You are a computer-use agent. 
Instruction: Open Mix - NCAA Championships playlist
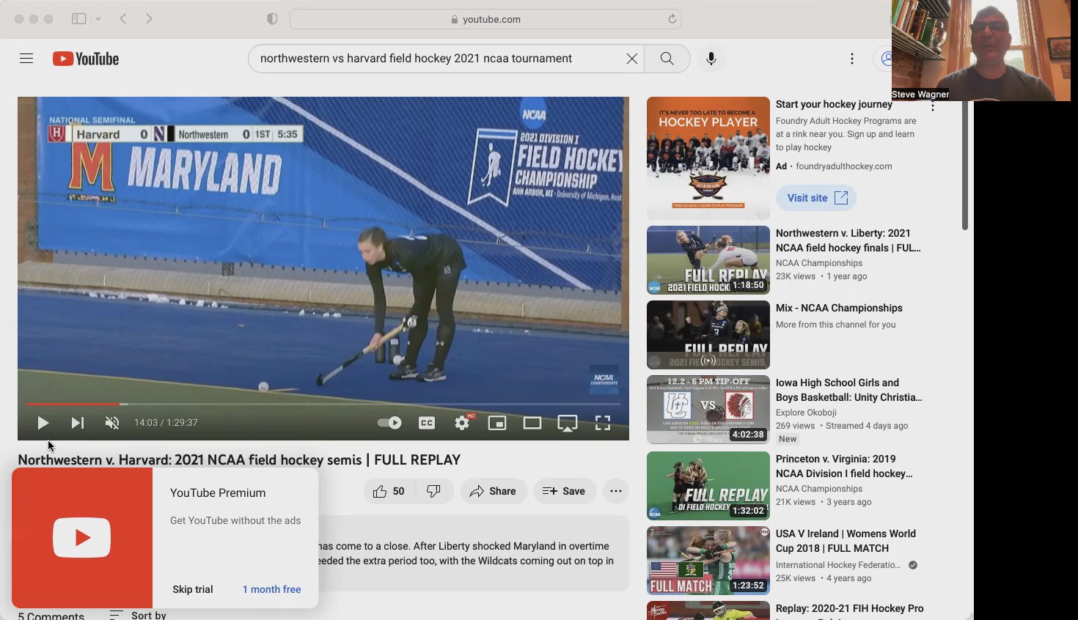(839, 308)
